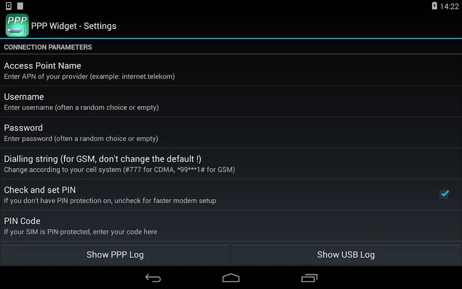Tap the Android back navigation icon
The image size is (462, 289).
pos(153,278)
